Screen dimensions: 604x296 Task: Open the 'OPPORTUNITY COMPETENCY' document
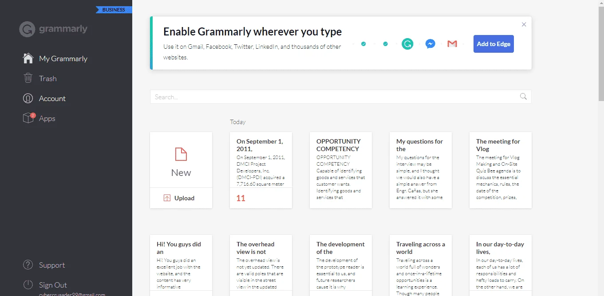click(341, 170)
